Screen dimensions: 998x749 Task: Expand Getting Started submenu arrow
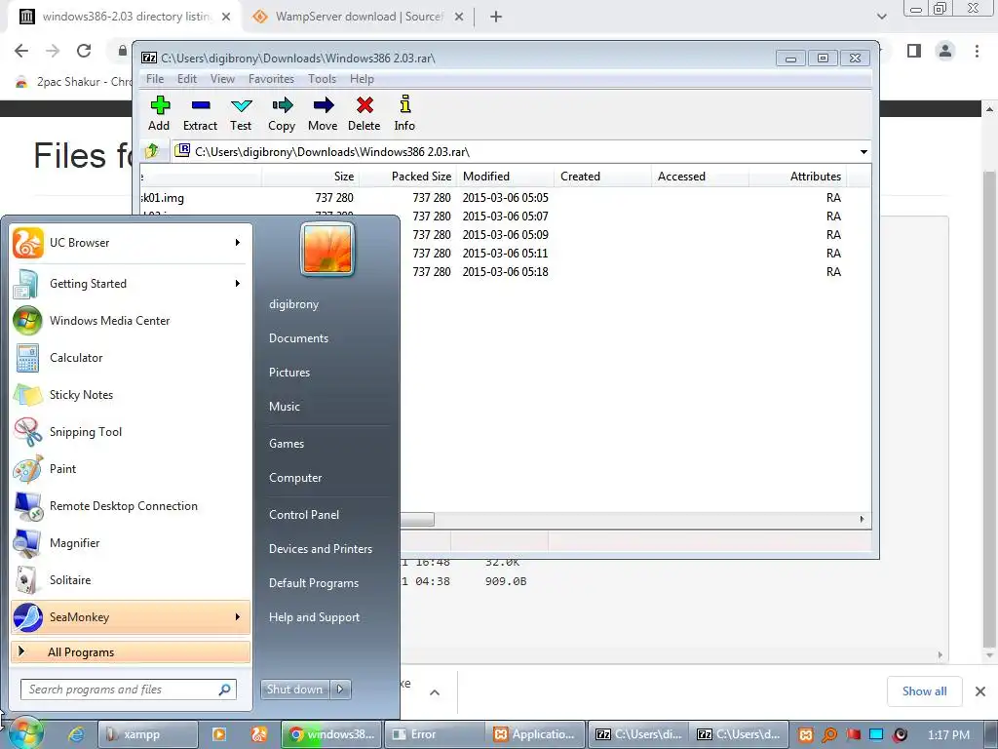click(x=238, y=284)
